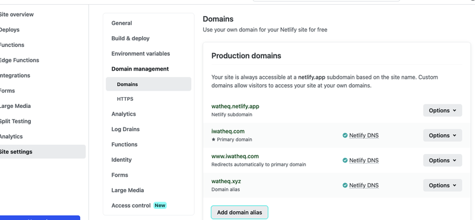This screenshot has width=475, height=220.
Task: Open the watheq.netlify.app domain link
Action: pyautogui.click(x=235, y=107)
